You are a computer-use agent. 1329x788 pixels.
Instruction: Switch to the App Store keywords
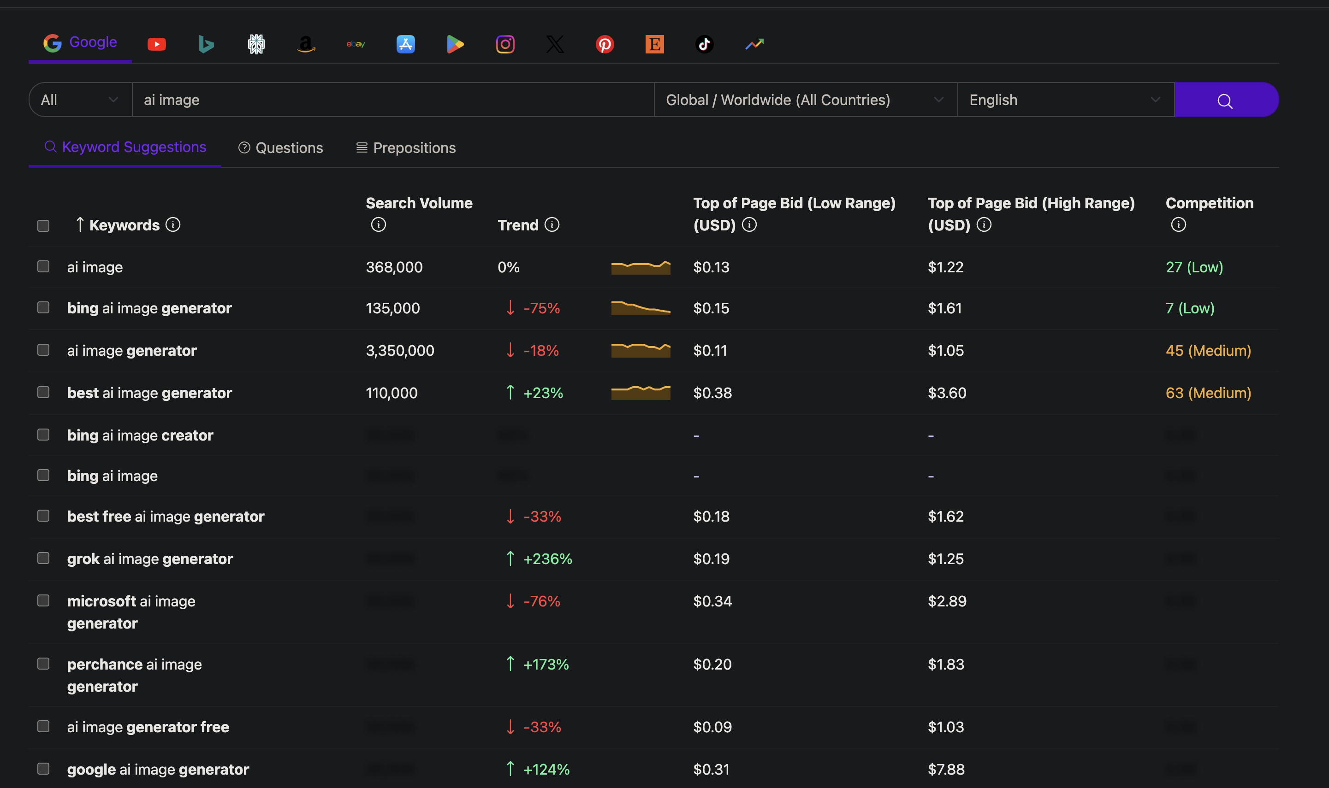pos(405,44)
